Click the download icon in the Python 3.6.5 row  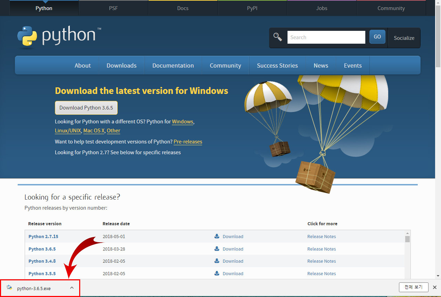pos(217,249)
